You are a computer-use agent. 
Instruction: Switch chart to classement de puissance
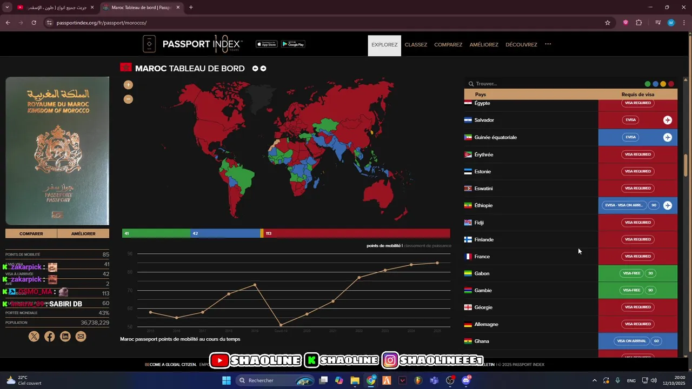point(427,246)
